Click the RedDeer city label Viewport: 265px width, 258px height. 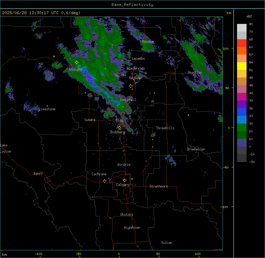[x=136, y=78]
